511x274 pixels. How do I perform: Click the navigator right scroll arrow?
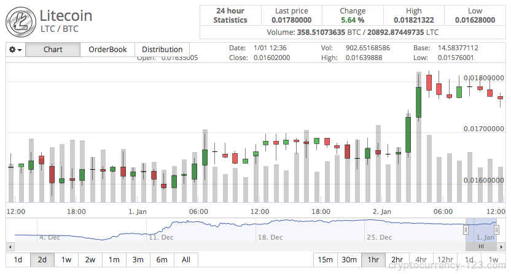502,246
